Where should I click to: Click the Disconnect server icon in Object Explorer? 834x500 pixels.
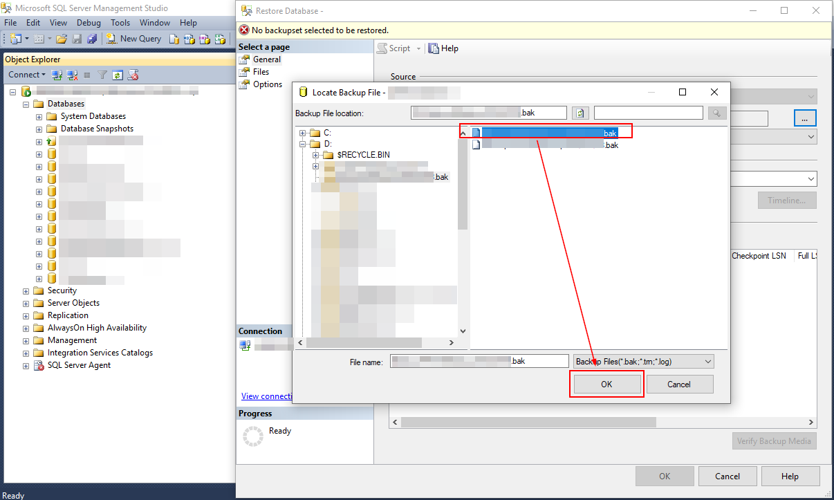pyautogui.click(x=72, y=75)
